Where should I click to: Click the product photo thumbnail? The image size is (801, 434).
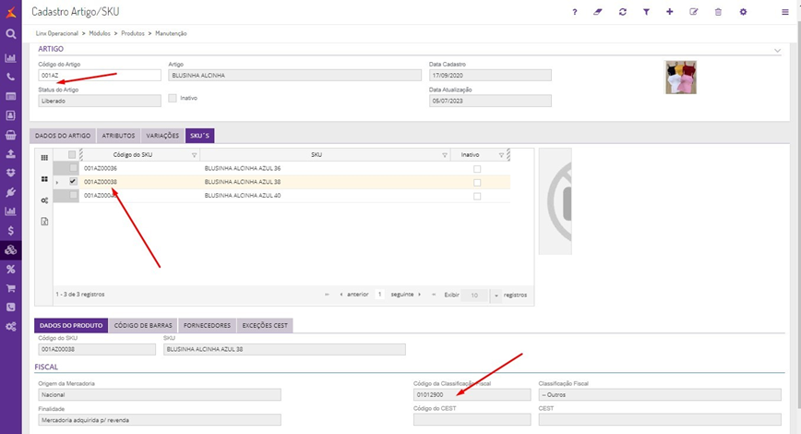tap(681, 78)
